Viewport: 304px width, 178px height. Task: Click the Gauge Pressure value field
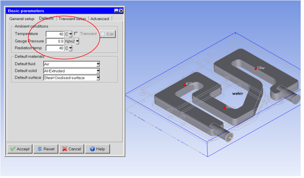[55, 41]
